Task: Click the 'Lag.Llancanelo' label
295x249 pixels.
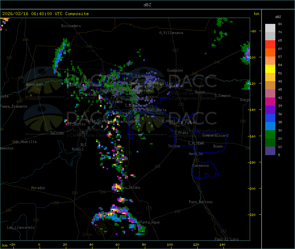Action: pyautogui.click(x=21, y=227)
